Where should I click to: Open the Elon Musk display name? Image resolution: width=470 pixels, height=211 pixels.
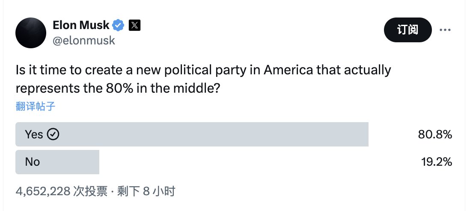click(81, 25)
